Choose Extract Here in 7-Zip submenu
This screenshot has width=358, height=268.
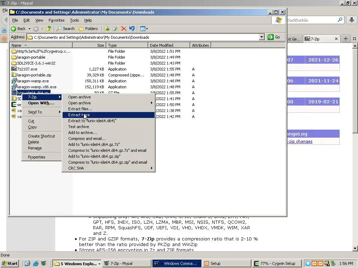108,115
